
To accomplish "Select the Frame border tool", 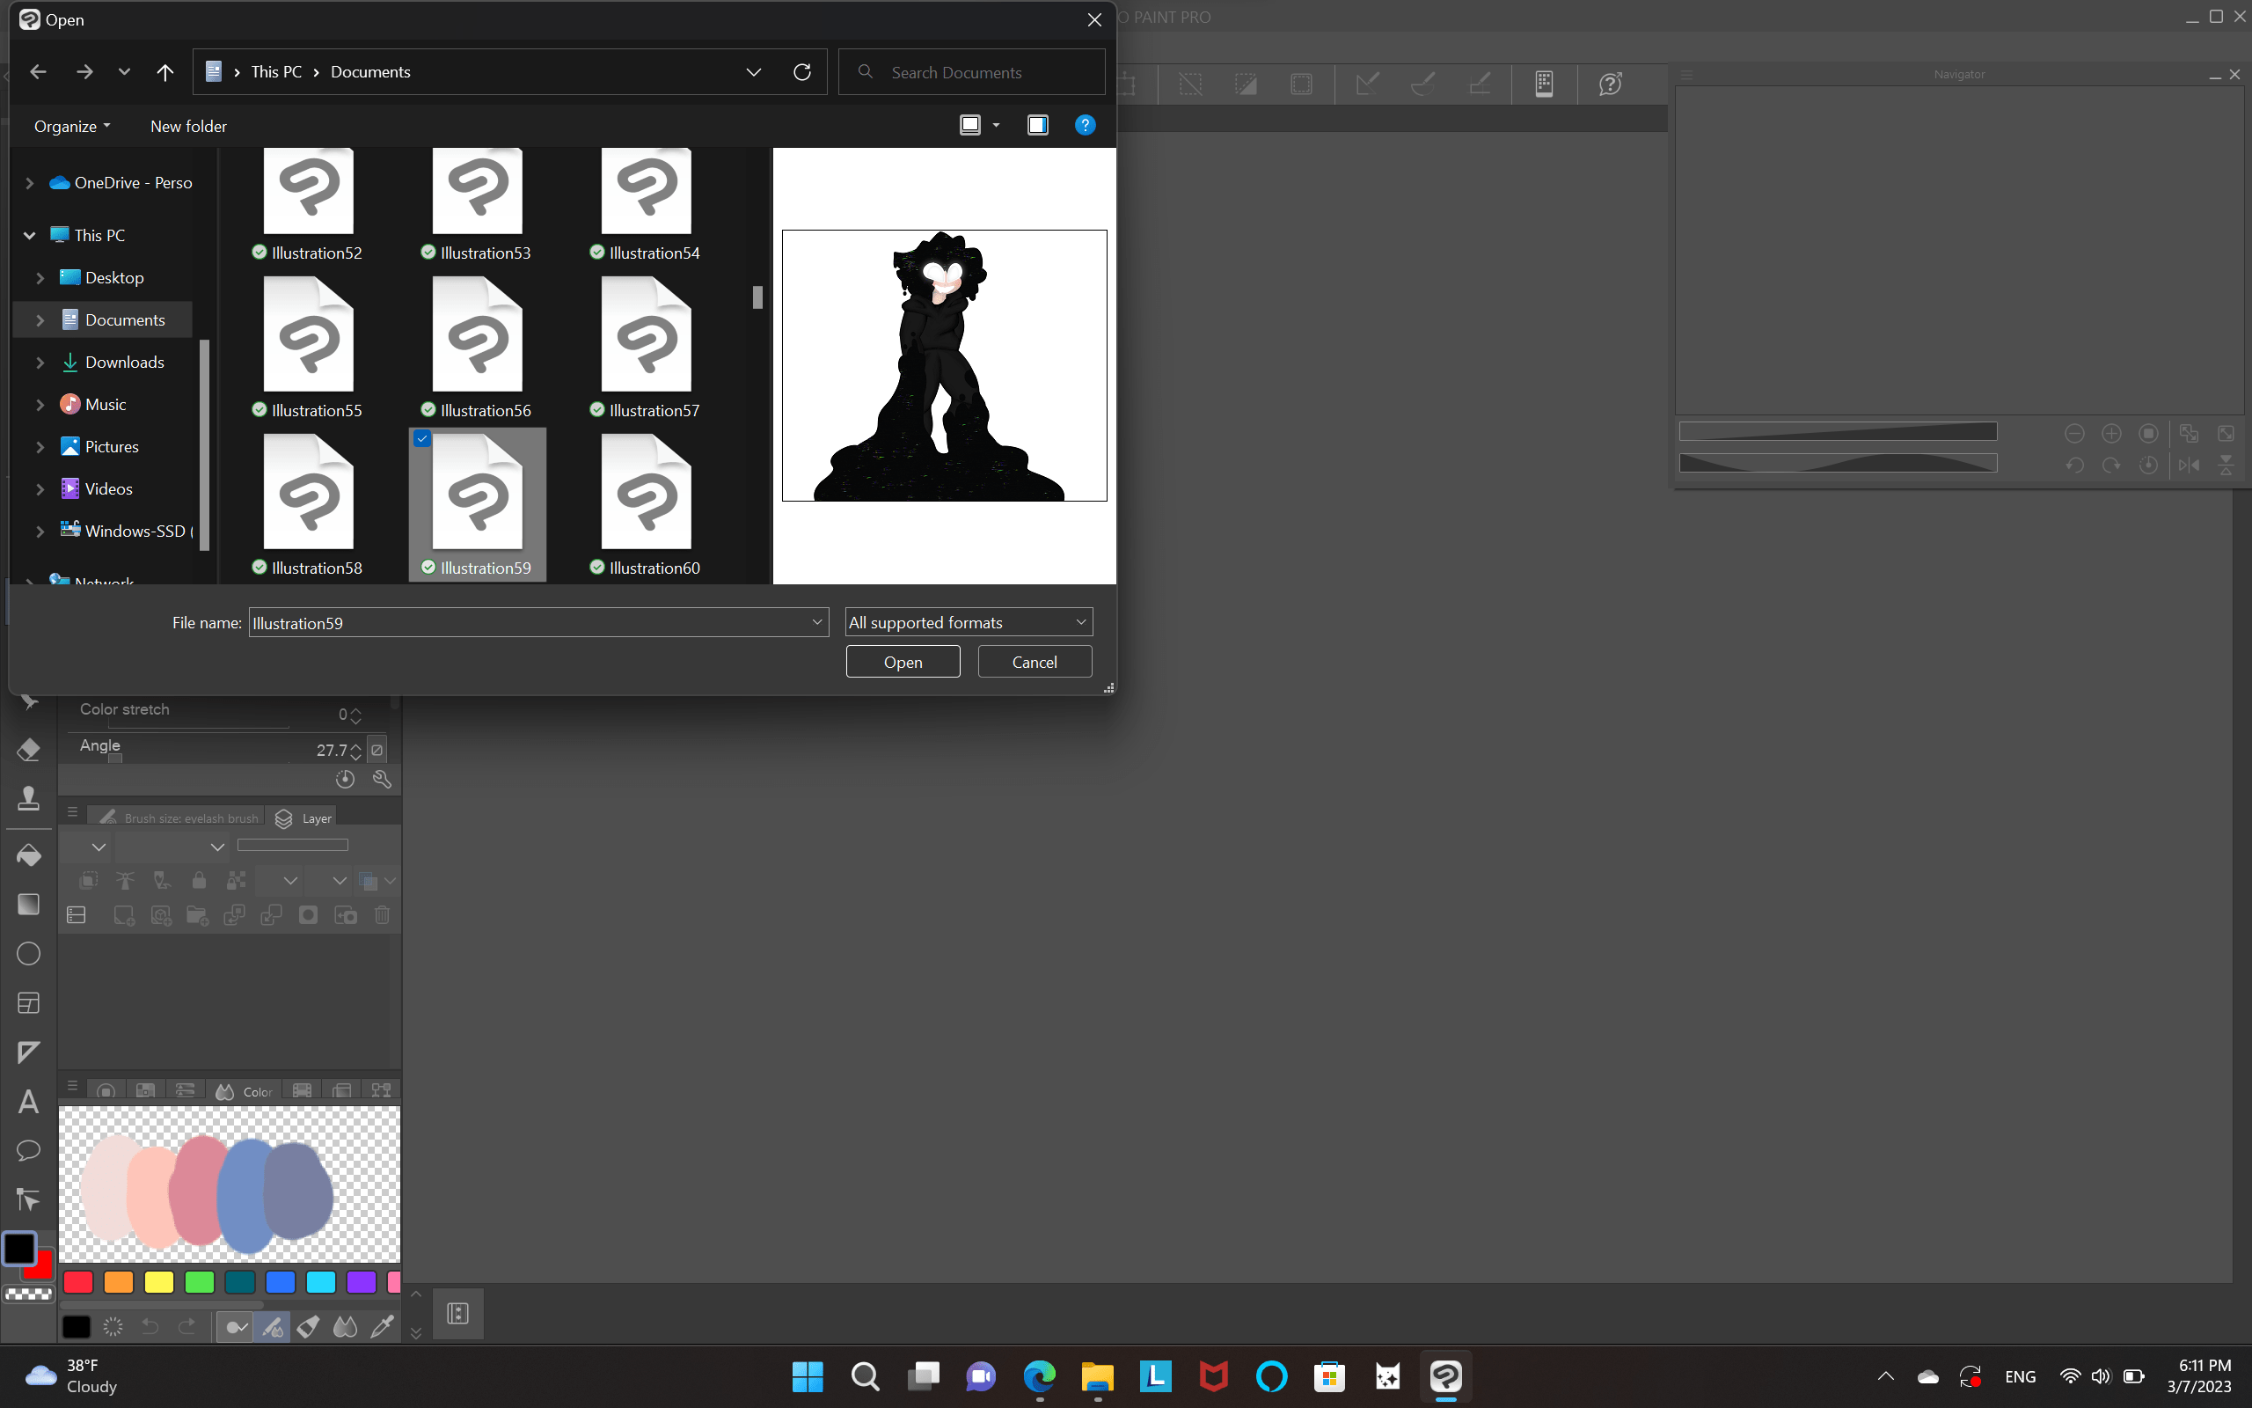I will tap(28, 1003).
